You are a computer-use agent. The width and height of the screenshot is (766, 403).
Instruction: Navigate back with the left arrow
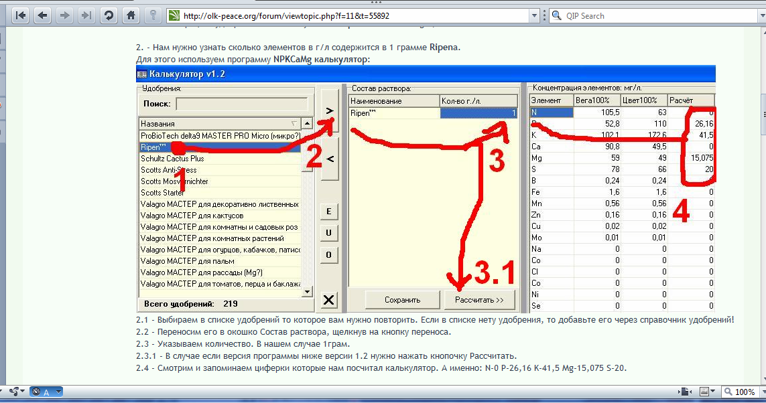pos(42,15)
